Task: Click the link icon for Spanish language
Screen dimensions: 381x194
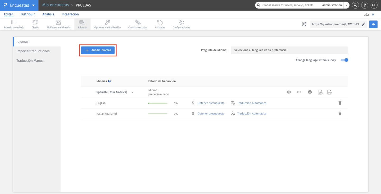Action: click(299, 92)
